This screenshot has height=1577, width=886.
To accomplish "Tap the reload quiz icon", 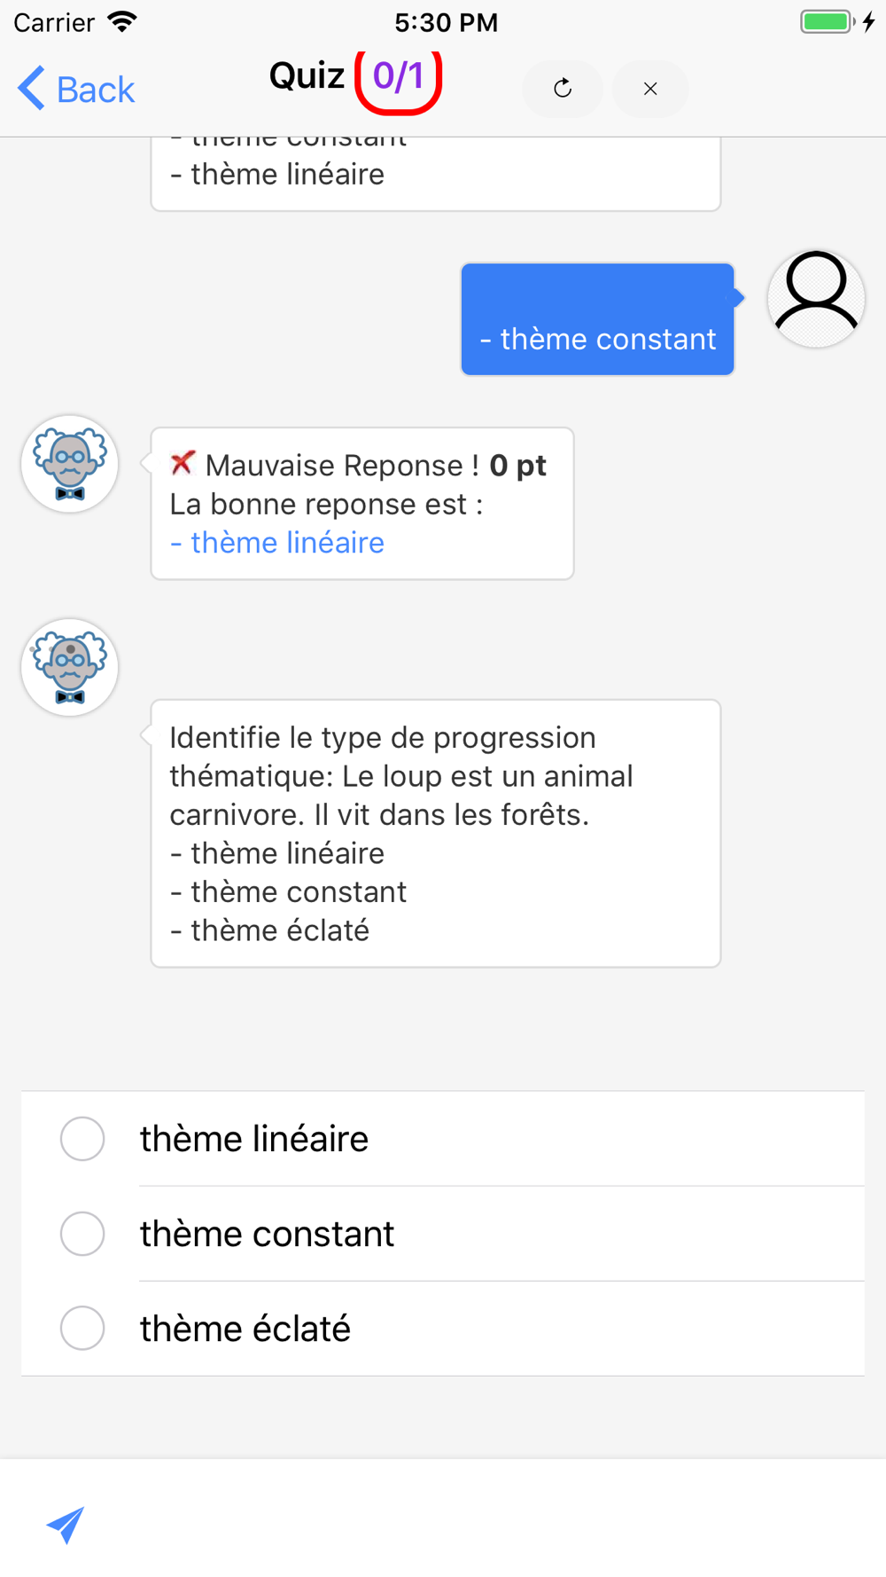I will point(563,89).
